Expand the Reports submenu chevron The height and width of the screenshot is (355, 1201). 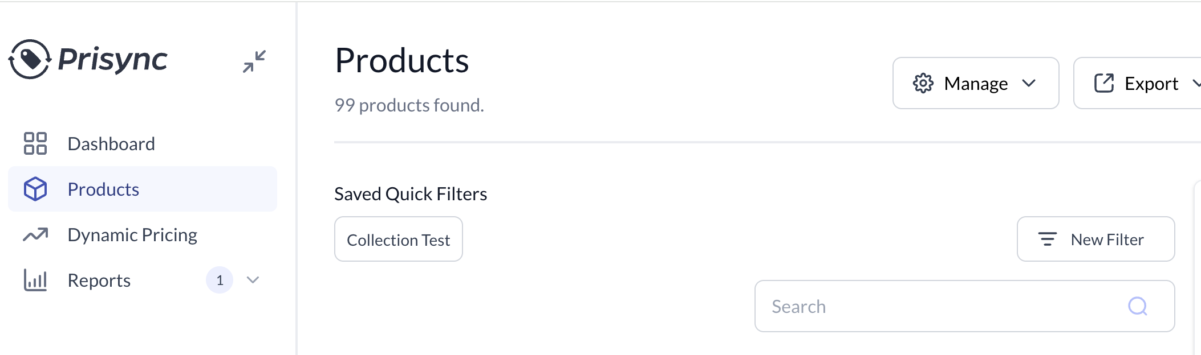[253, 280]
